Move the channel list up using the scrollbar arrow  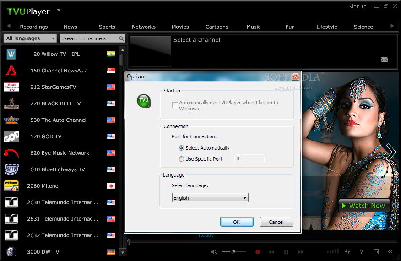click(123, 50)
